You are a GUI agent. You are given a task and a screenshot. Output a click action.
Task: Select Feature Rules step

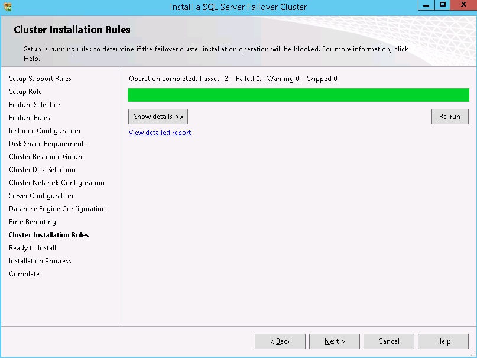click(30, 118)
